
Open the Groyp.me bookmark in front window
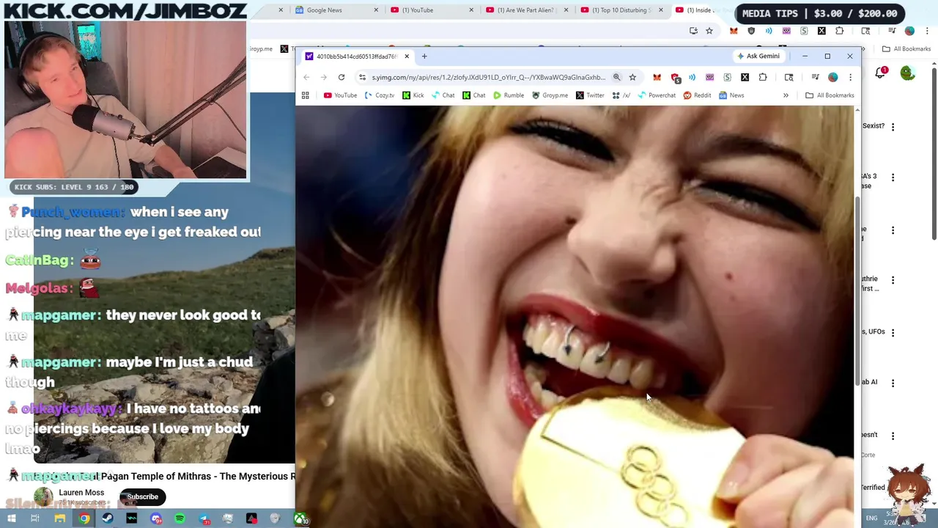pos(550,95)
